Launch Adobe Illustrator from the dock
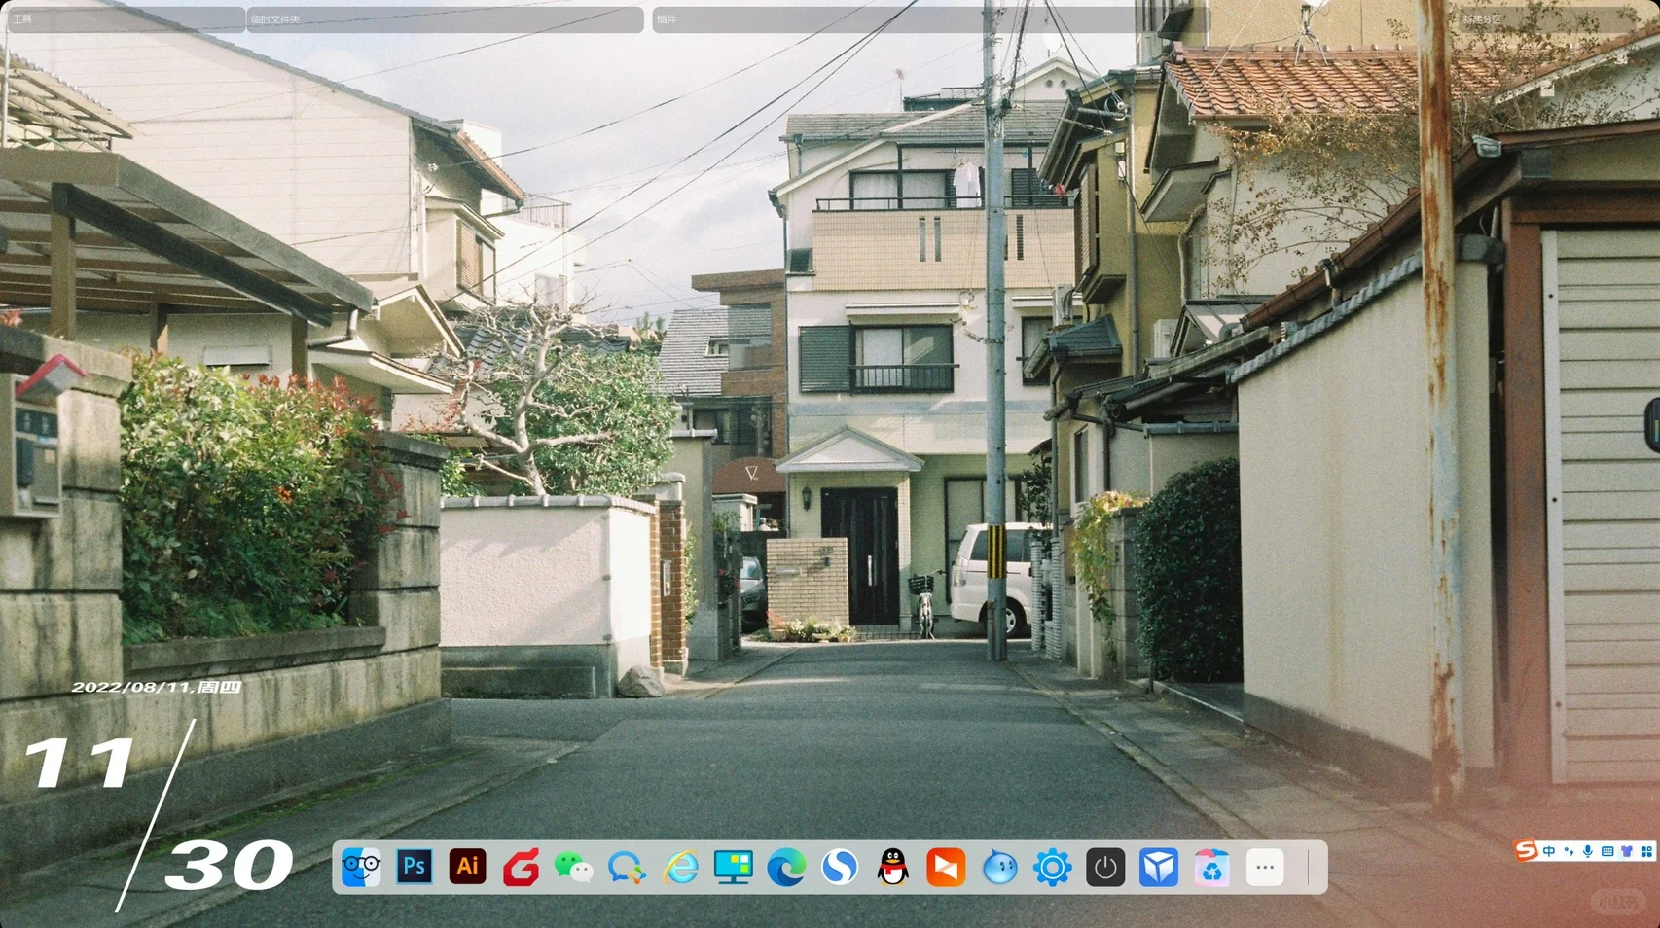Viewport: 1660px width, 928px height. [x=467, y=867]
